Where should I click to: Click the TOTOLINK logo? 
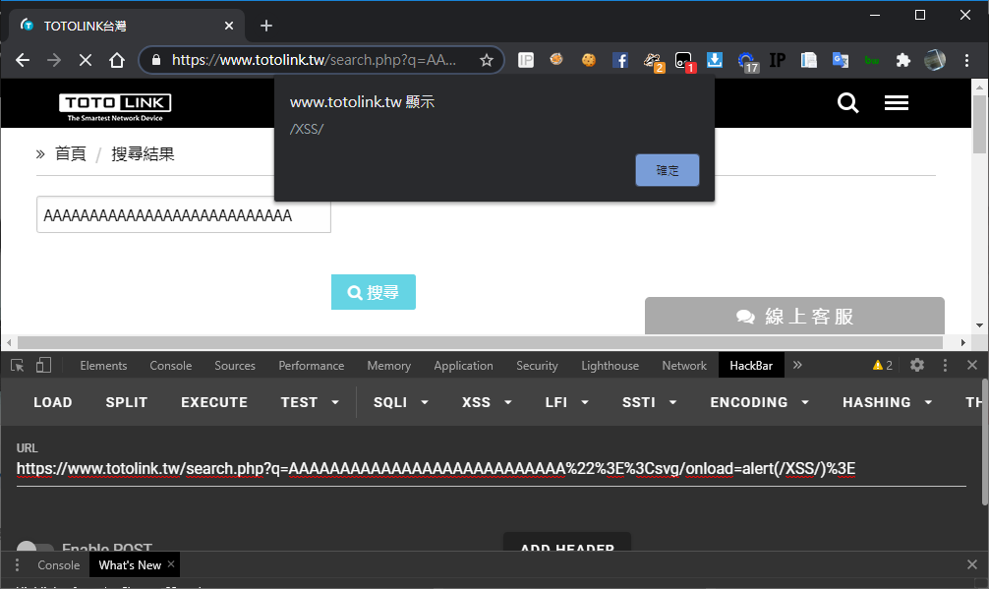[x=115, y=107]
